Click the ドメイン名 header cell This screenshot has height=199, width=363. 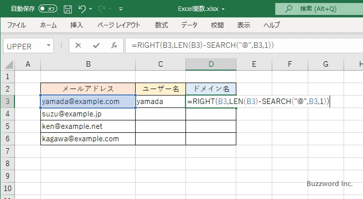click(x=211, y=89)
